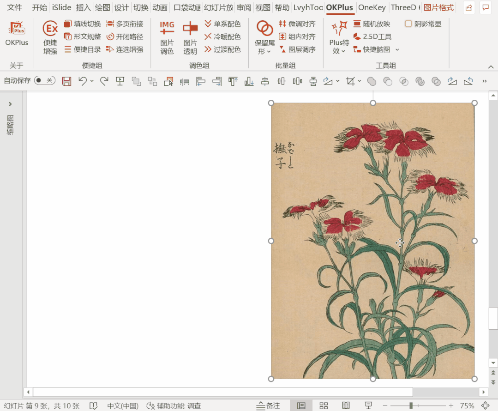Image resolution: width=498 pixels, height=411 pixels.
Task: Switch to the OneKey tab
Action: (x=372, y=8)
